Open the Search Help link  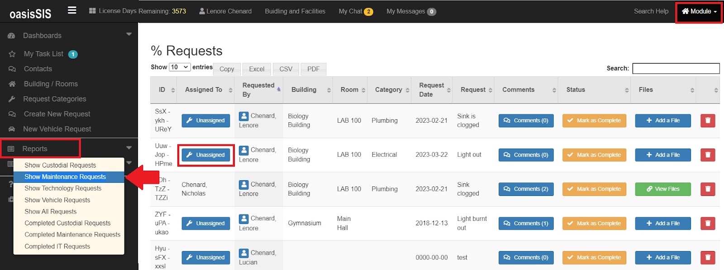(651, 11)
